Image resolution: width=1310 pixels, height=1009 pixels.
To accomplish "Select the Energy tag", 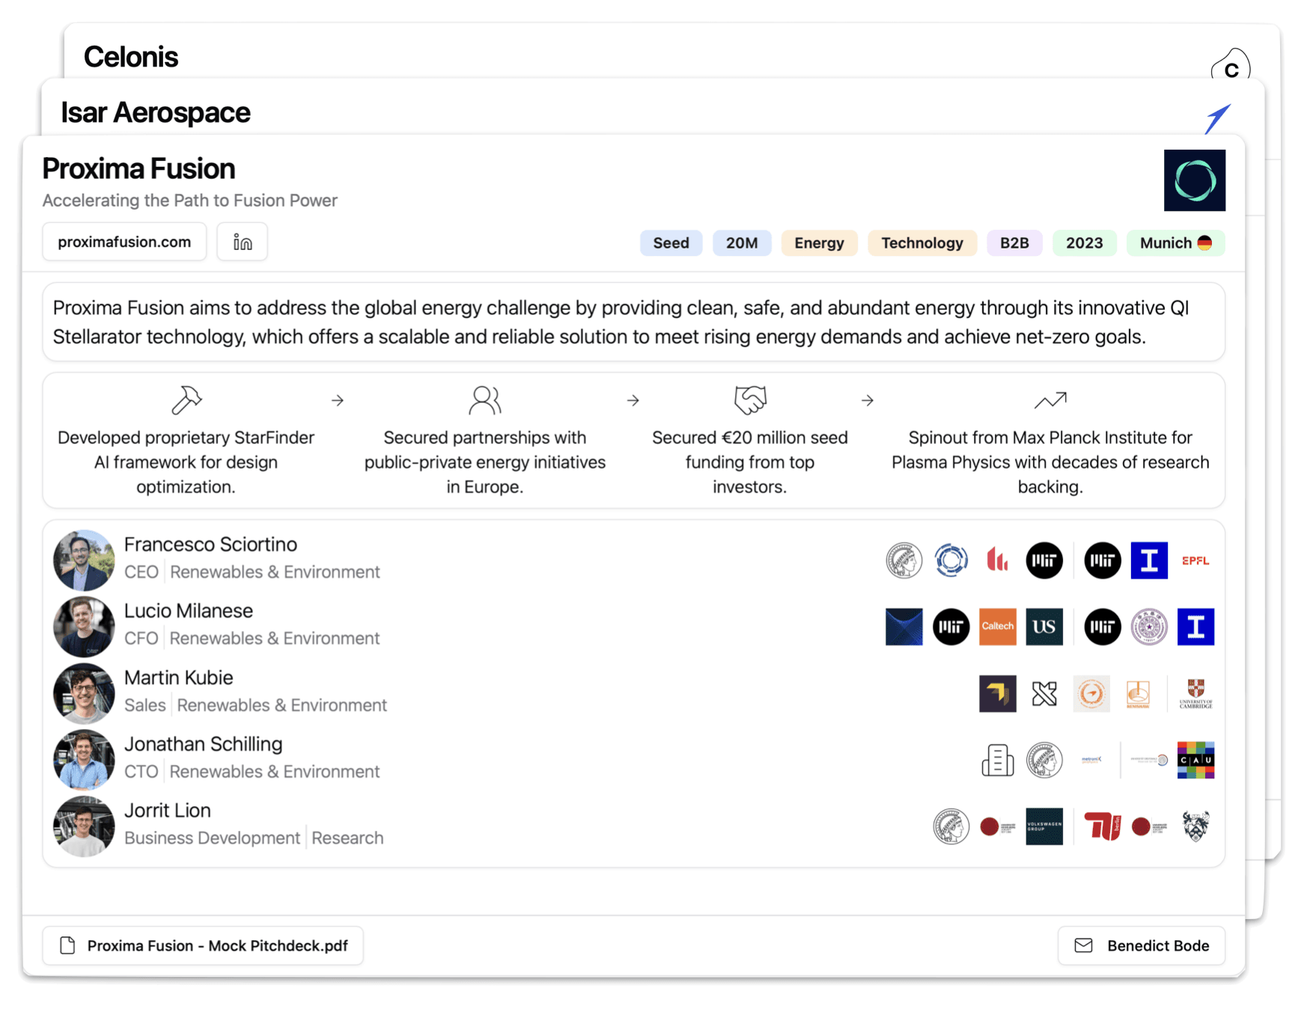I will tap(819, 243).
